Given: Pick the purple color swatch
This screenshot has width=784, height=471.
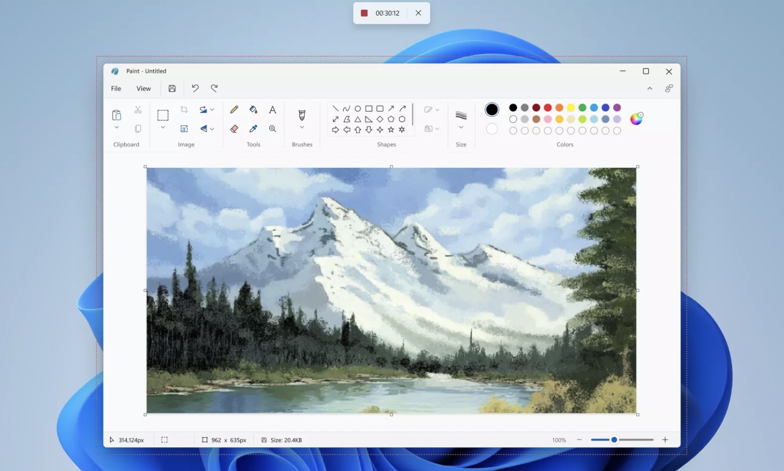Looking at the screenshot, I should pos(617,107).
